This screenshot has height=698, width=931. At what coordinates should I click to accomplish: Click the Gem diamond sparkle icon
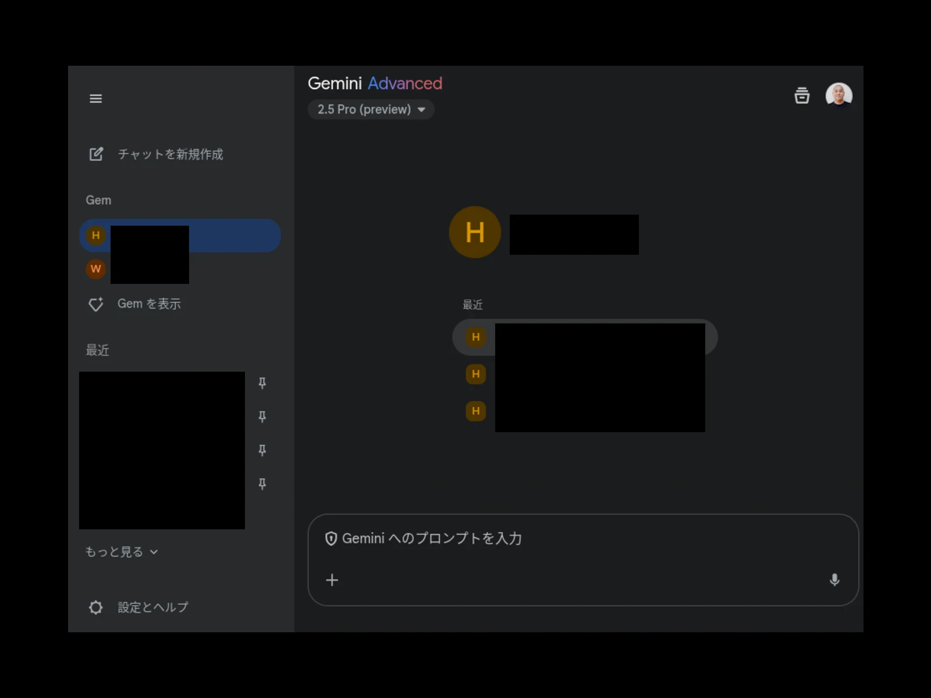(96, 304)
